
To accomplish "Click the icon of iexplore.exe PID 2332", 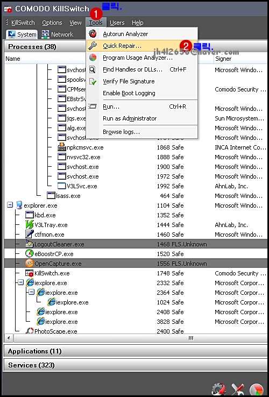I will tap(30, 282).
